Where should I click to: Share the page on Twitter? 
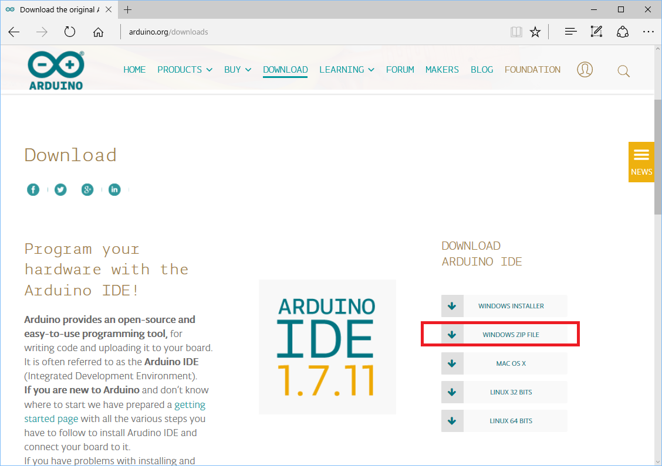click(60, 189)
